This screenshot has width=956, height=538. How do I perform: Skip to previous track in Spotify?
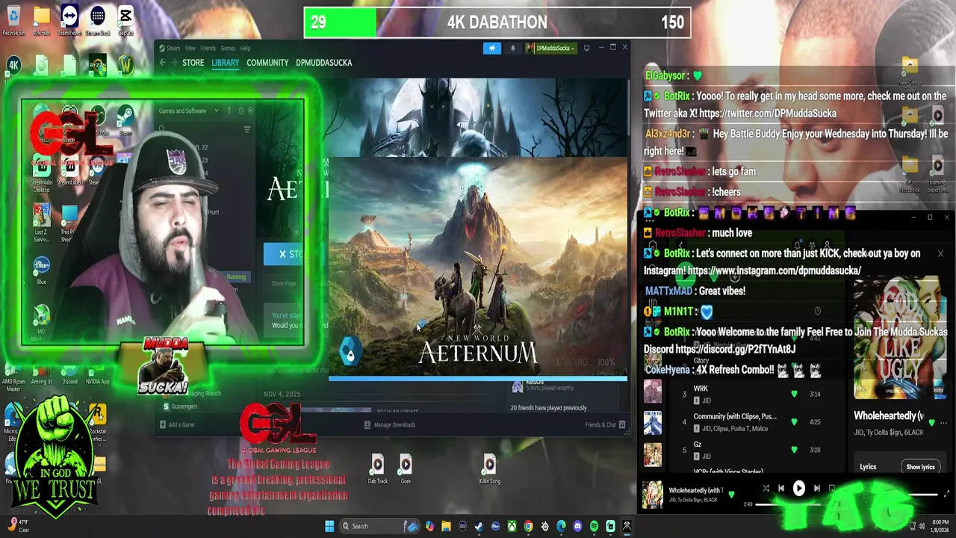[x=781, y=489]
